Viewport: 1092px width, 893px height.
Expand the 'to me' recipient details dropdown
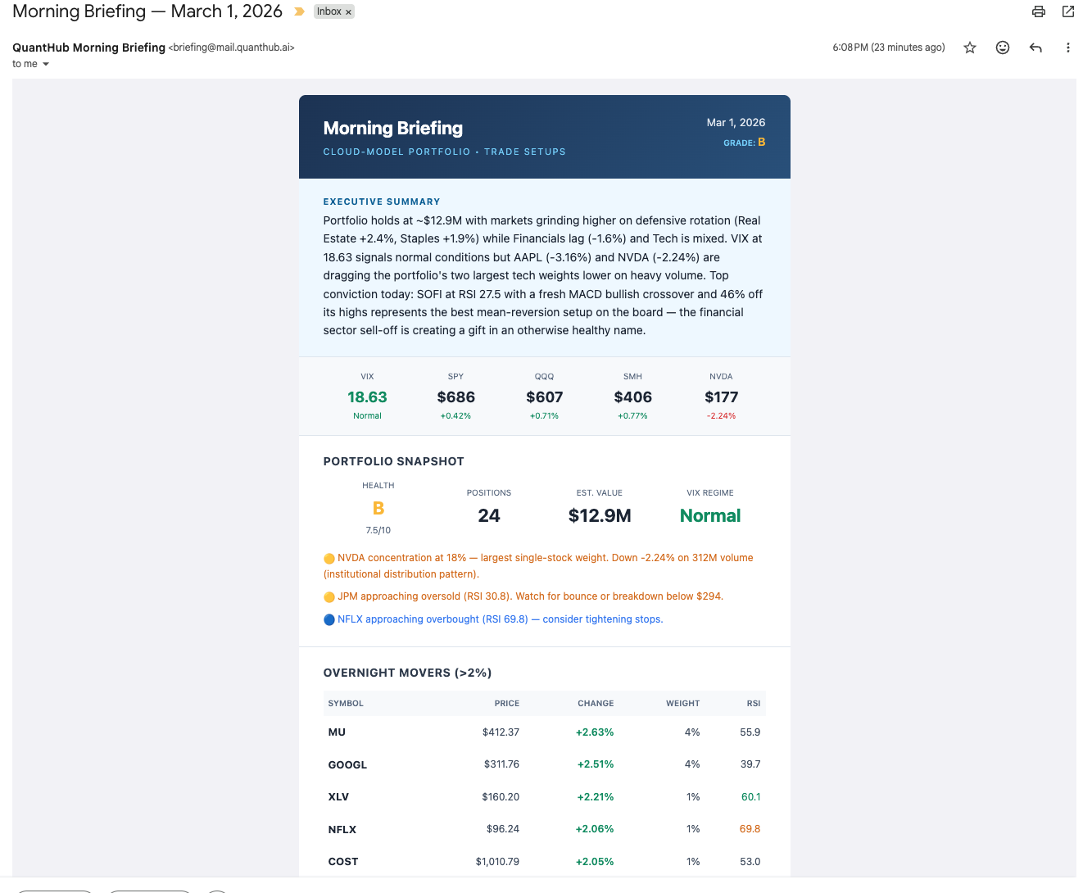coord(31,64)
